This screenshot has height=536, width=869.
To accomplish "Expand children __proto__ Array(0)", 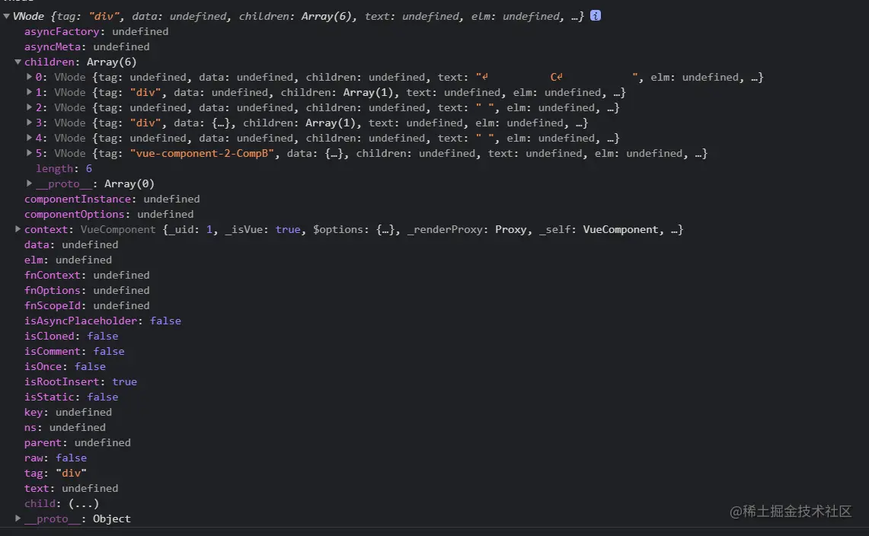I will click(x=30, y=183).
